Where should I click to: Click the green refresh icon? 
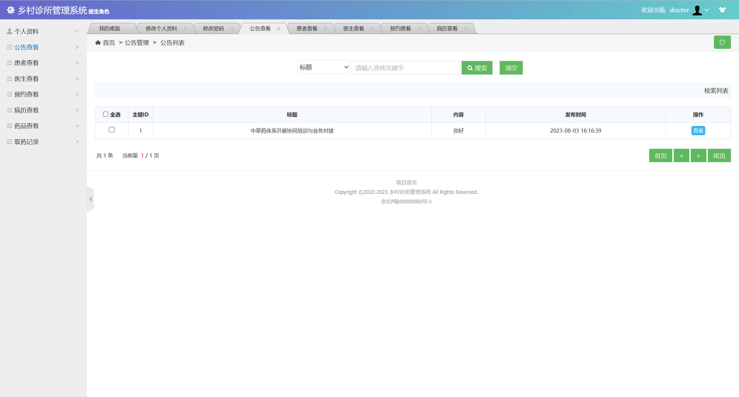point(722,42)
